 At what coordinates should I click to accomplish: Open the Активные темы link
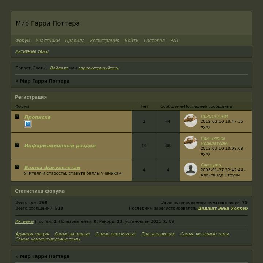(32, 51)
